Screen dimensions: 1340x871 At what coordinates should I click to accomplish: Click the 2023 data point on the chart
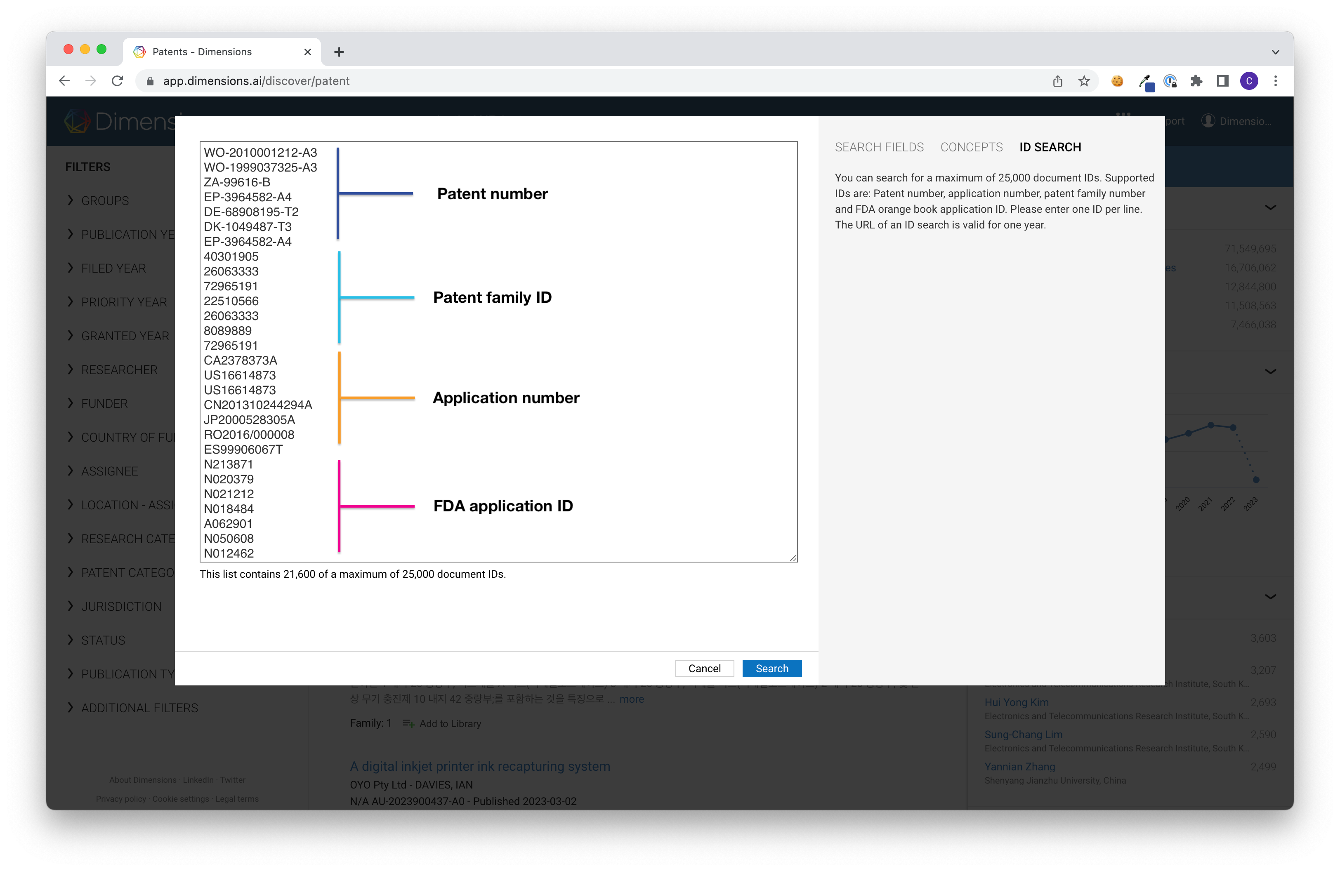(x=1256, y=479)
